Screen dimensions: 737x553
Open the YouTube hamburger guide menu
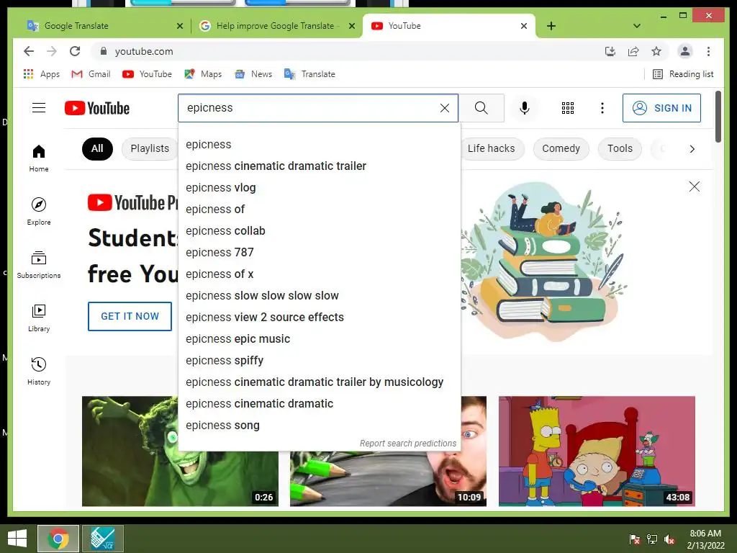39,108
